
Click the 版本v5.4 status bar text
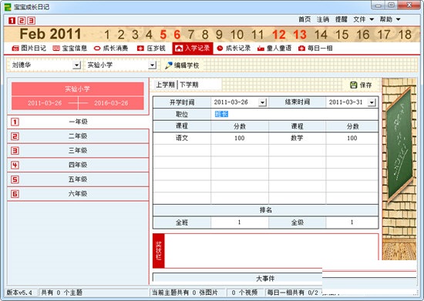click(x=19, y=293)
